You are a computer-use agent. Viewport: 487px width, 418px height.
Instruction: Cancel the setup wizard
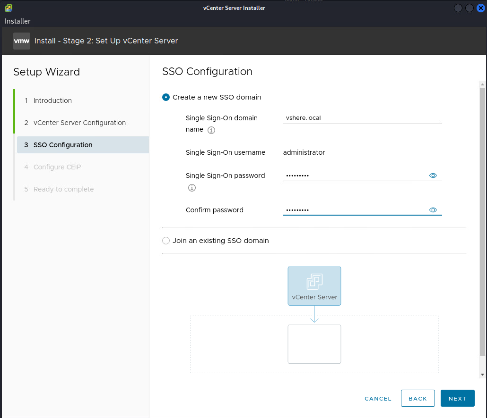coord(378,399)
